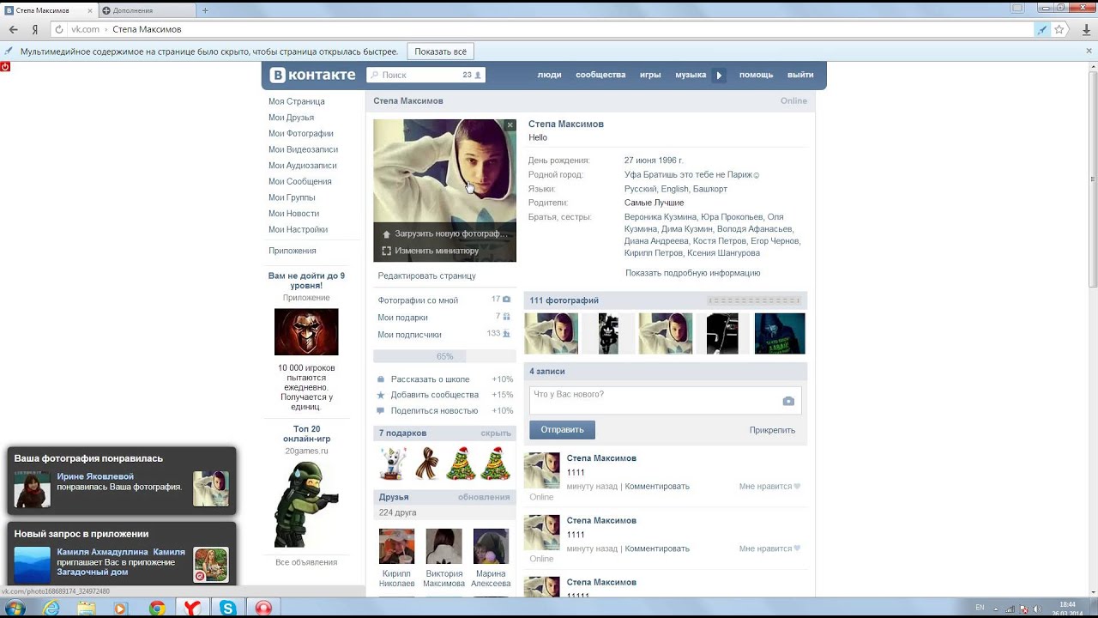The width and height of the screenshot is (1098, 618).
Task: Open Мои Друзья in the sidebar
Action: (x=291, y=118)
